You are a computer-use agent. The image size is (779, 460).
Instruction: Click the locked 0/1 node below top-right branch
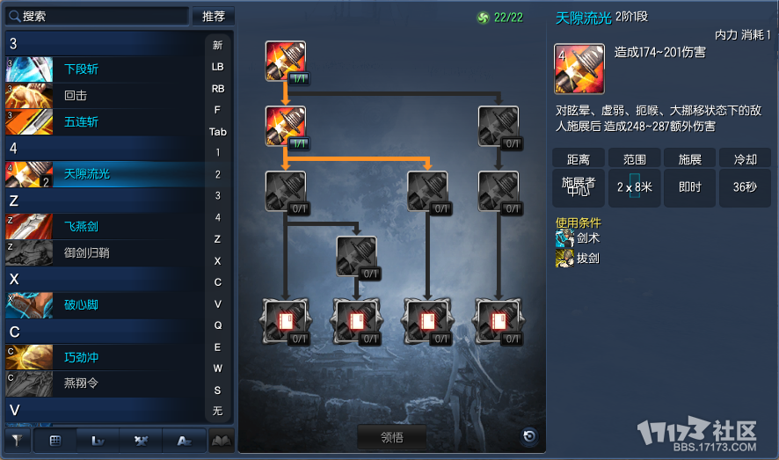click(x=499, y=191)
